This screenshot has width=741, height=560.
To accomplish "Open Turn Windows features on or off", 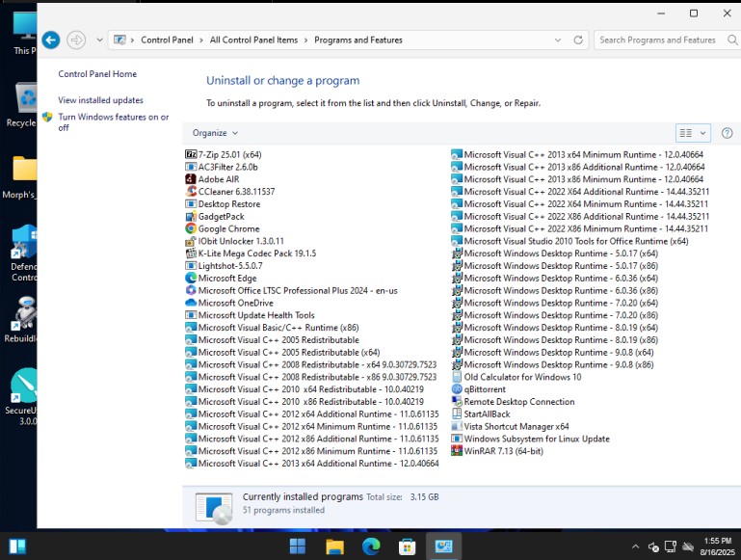I will [x=114, y=121].
